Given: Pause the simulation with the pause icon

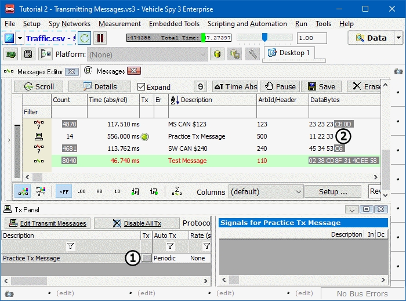Looking at the screenshot, I should pyautogui.click(x=100, y=38).
